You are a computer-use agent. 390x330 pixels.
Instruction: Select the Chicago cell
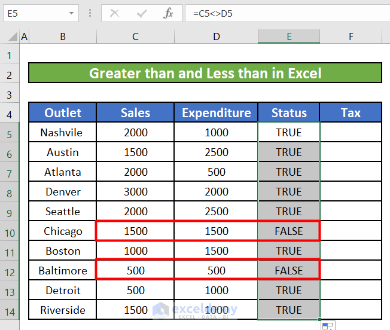pos(63,231)
